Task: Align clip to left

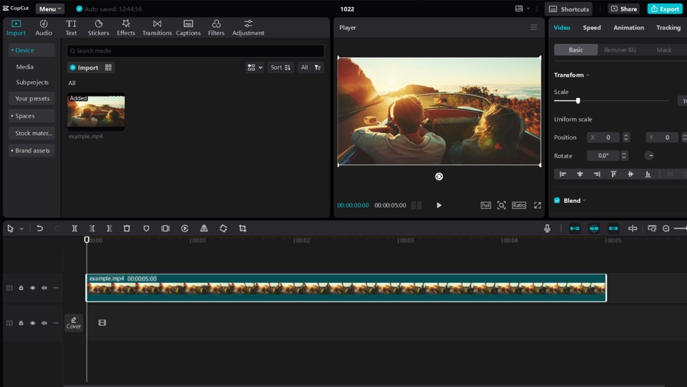Action: pos(563,174)
